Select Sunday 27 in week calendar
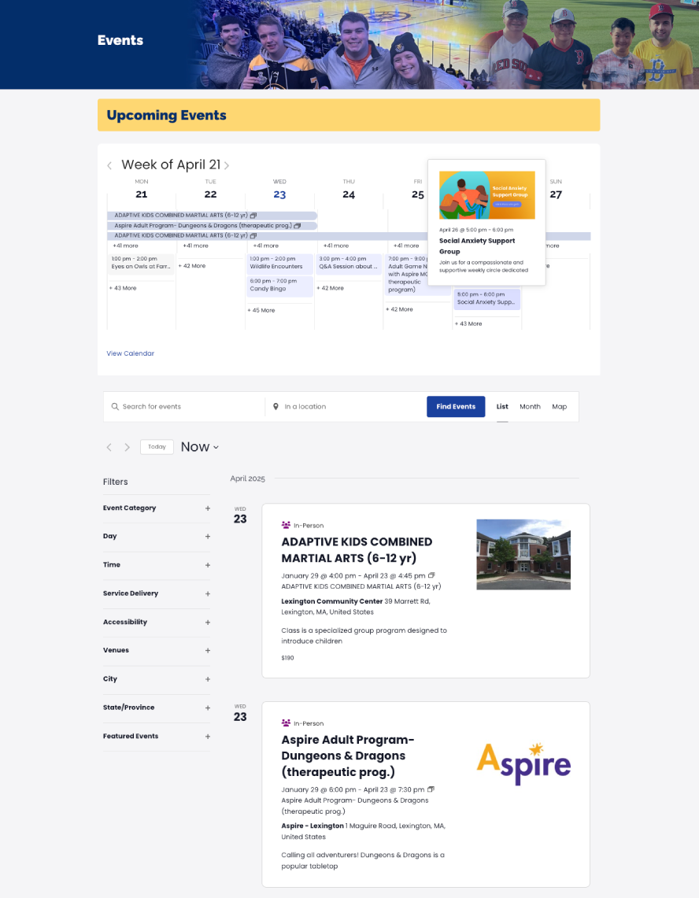The height and width of the screenshot is (898, 699). (x=556, y=194)
